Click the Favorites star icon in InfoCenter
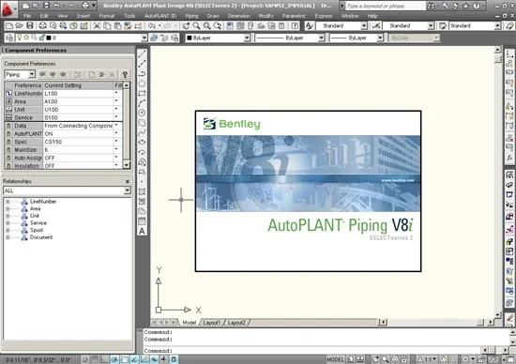516x364 pixels. 465,6
